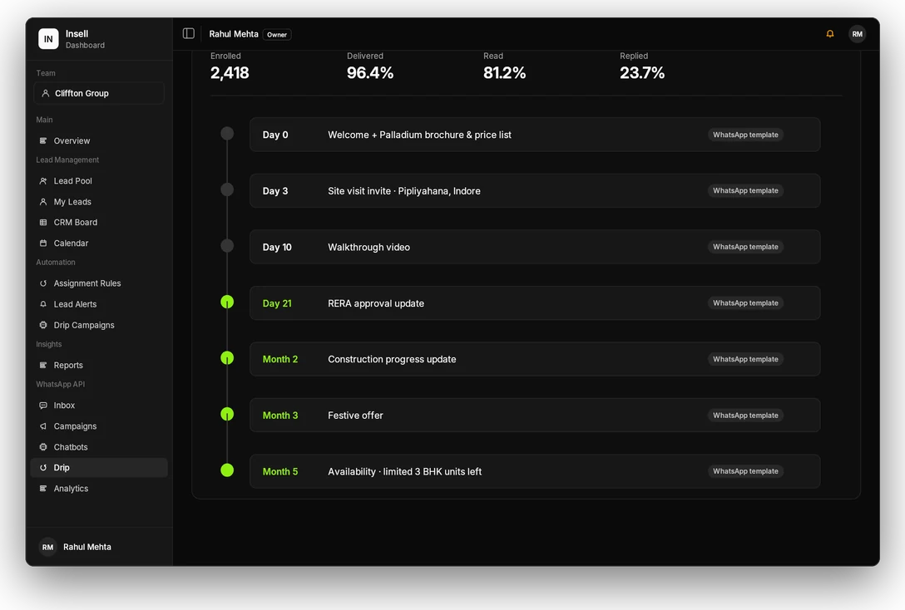Viewport: 905px width, 610px height.
Task: Click the Owner role badge
Action: pos(277,35)
